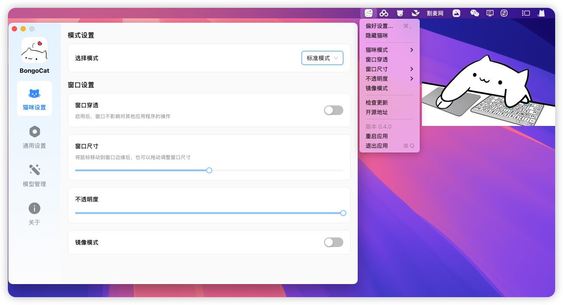
Task: Open the WeChat menu bar icon
Action: (x=474, y=13)
